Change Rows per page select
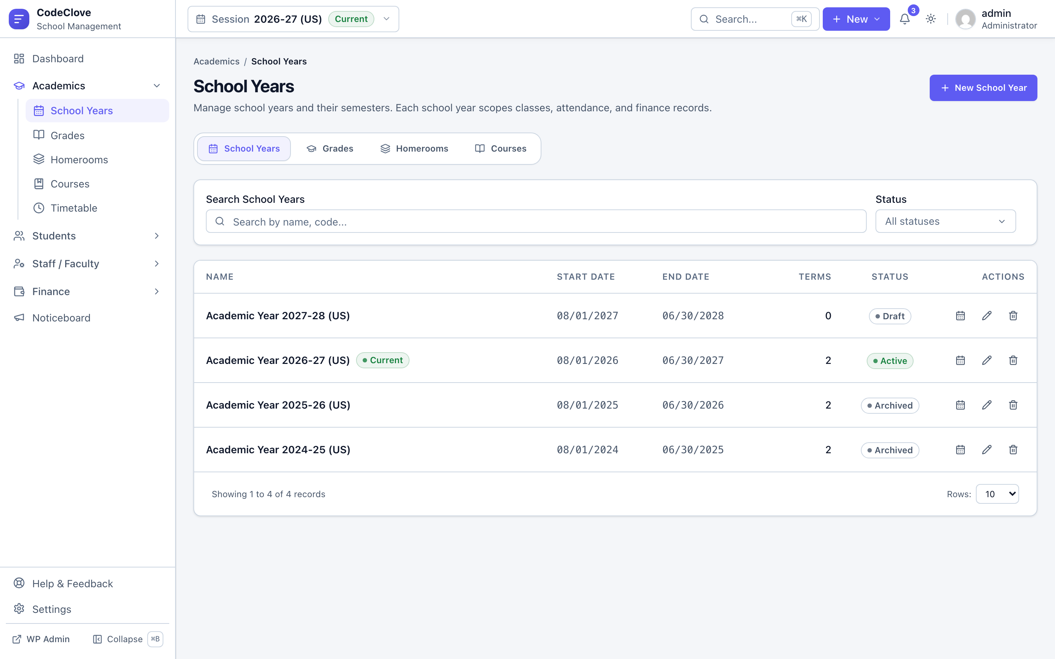1055x659 pixels. pyautogui.click(x=997, y=494)
